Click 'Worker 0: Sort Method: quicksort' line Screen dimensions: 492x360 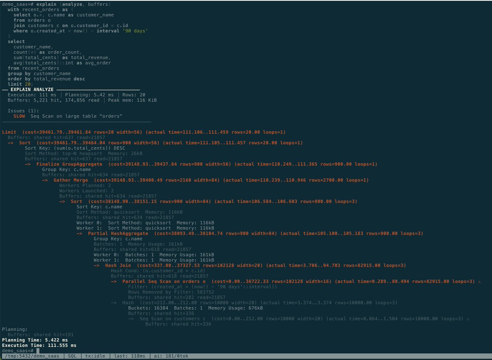(145, 223)
